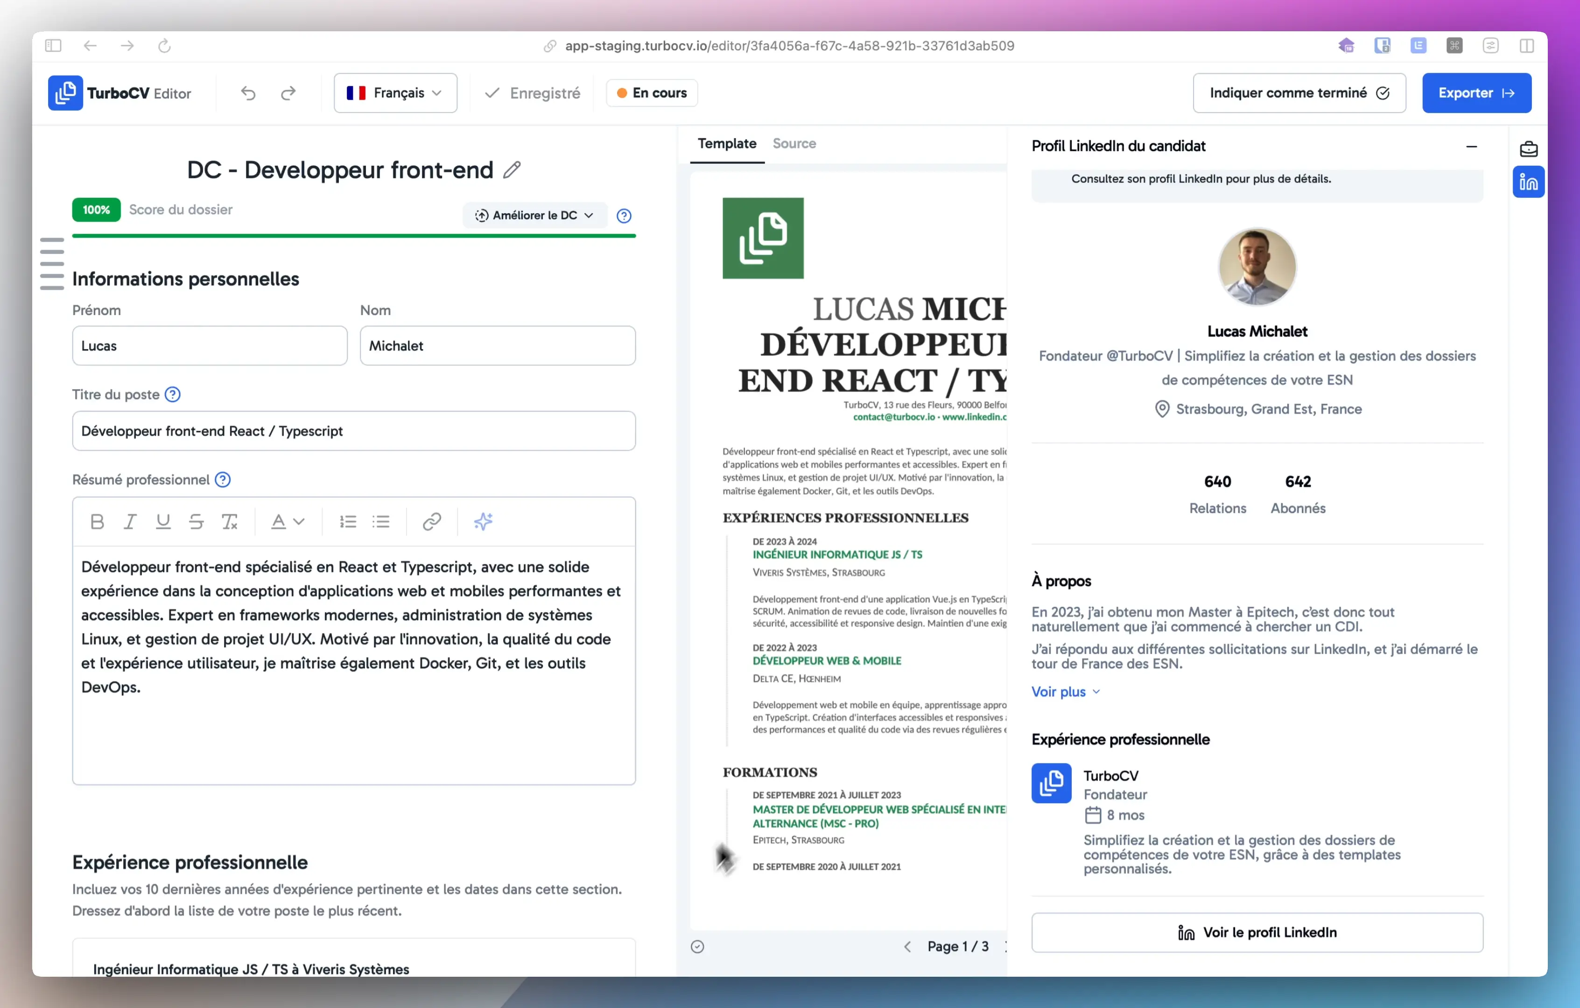Click the redo arrow icon
The width and height of the screenshot is (1580, 1008).
pos(288,93)
